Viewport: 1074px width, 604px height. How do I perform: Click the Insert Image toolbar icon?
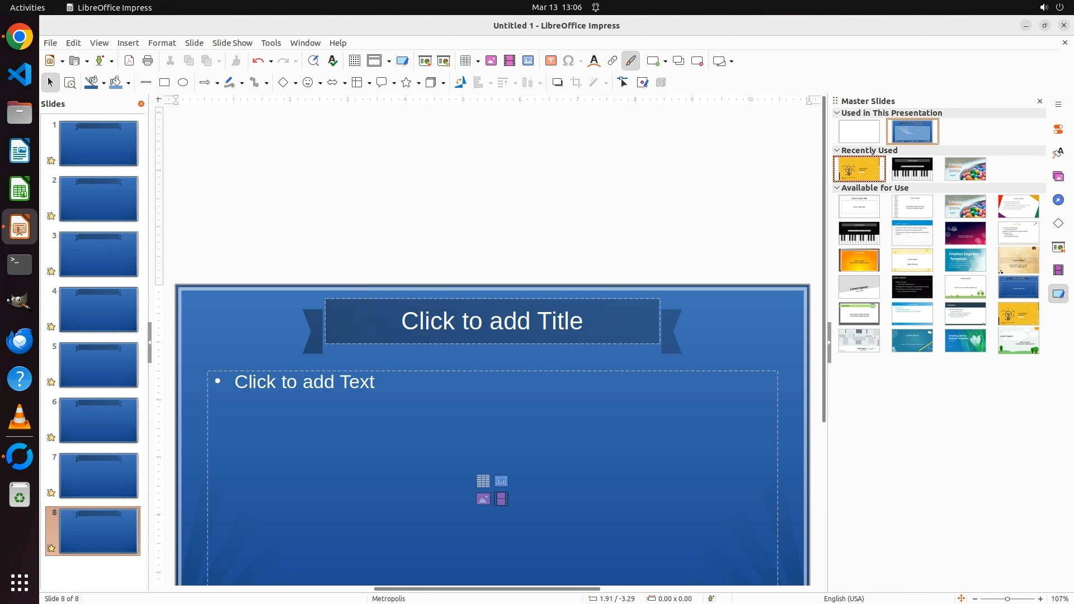(x=491, y=61)
